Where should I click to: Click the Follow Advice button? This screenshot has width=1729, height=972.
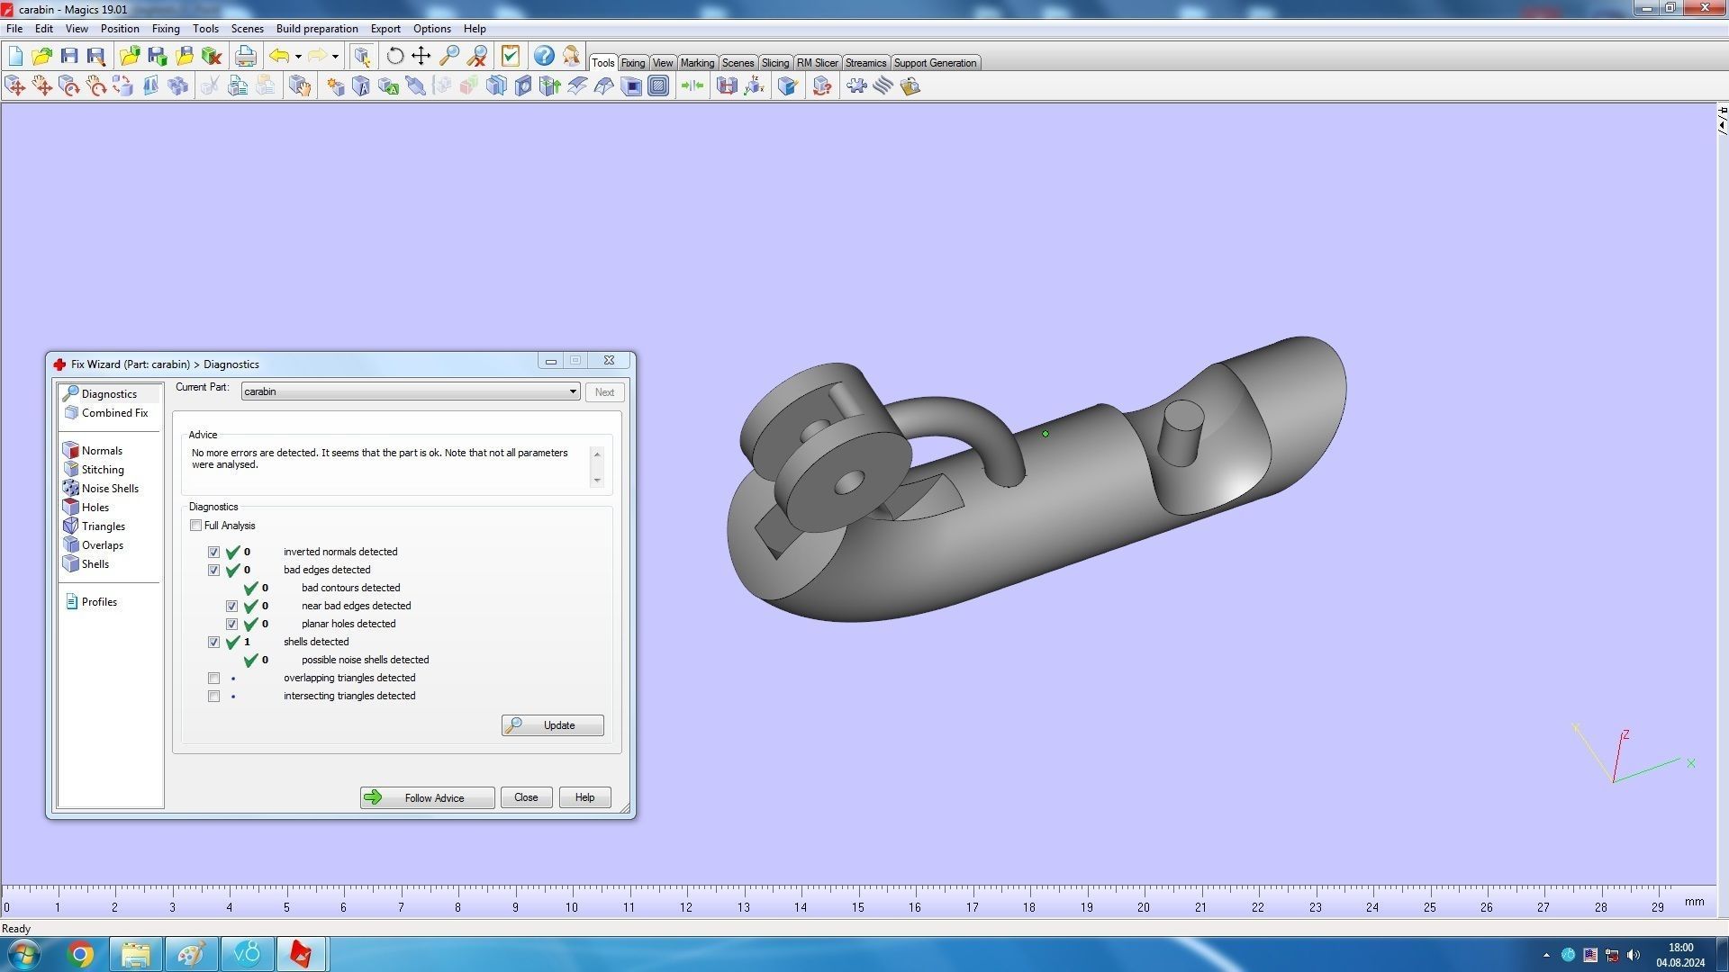pyautogui.click(x=427, y=797)
